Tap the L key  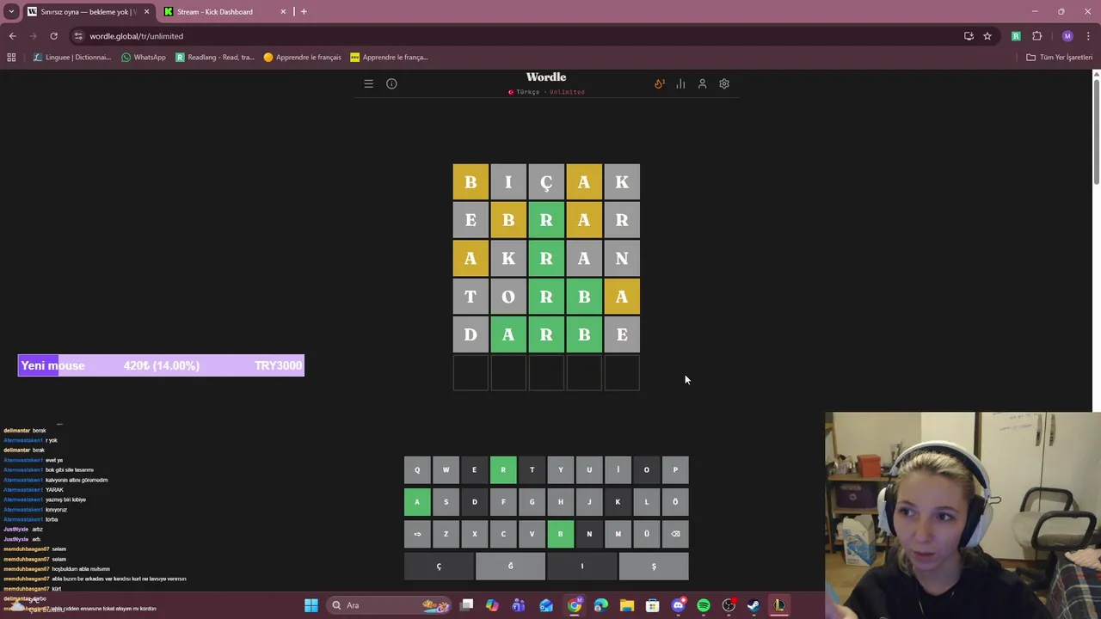(647, 502)
